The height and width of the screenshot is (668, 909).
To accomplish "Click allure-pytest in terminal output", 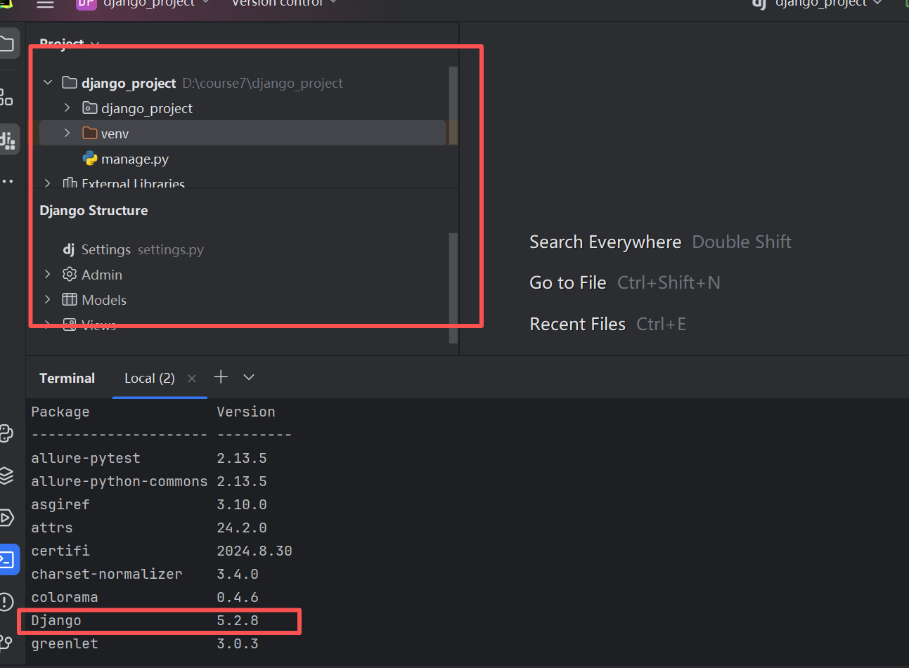I will click(86, 458).
